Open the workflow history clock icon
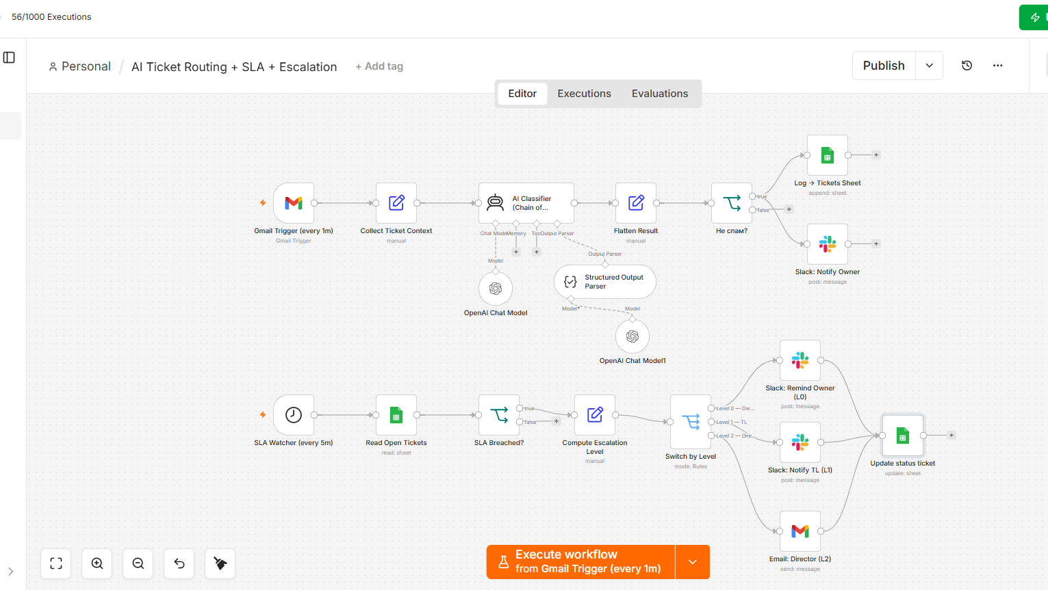Image resolution: width=1048 pixels, height=590 pixels. pyautogui.click(x=967, y=66)
